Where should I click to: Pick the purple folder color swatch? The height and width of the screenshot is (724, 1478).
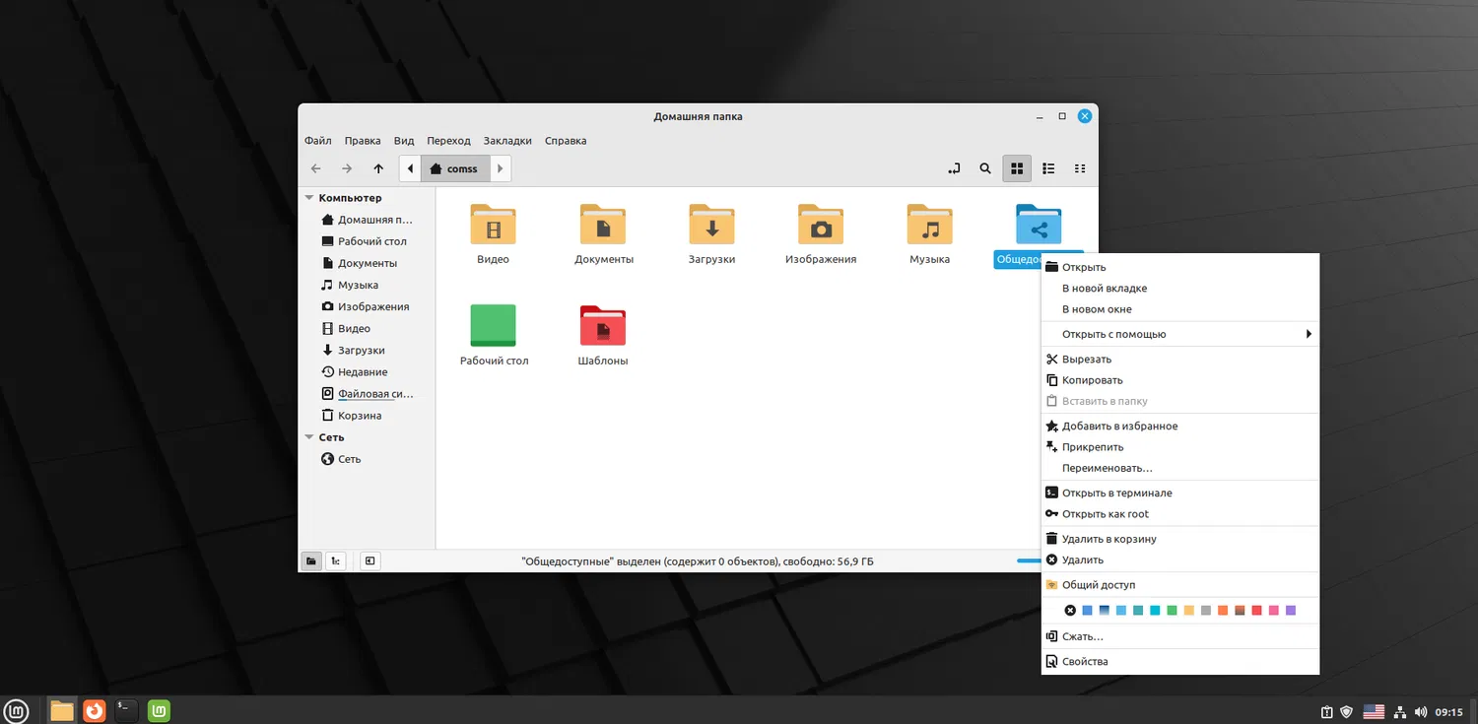point(1290,611)
